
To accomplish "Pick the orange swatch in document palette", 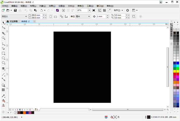I will click(25, 113).
